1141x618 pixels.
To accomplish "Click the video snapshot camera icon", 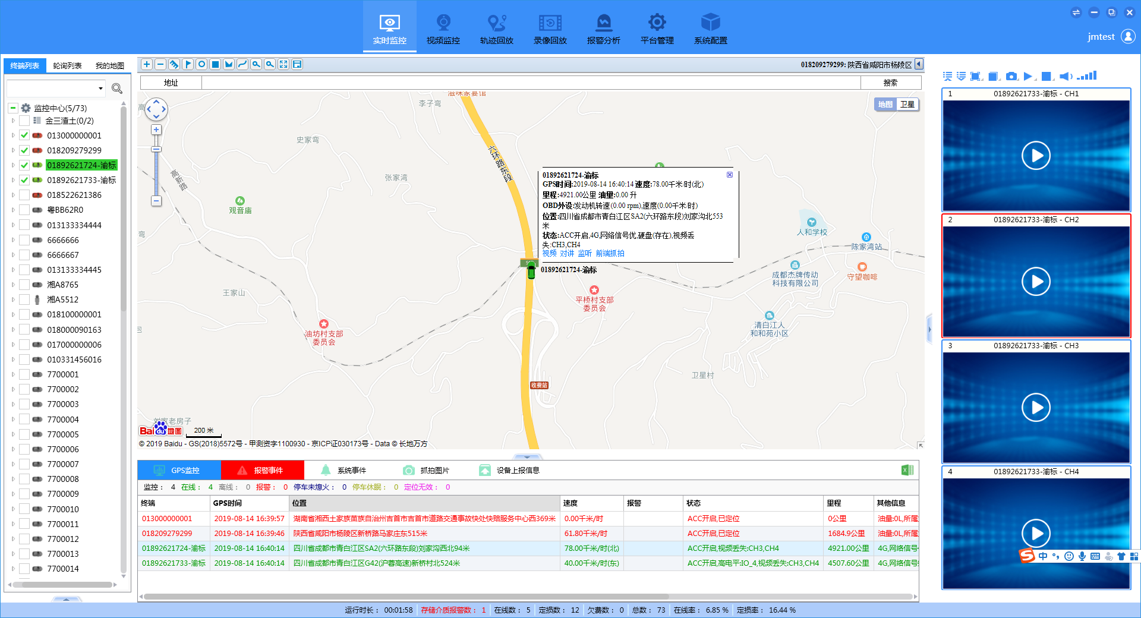I will click(x=1011, y=76).
